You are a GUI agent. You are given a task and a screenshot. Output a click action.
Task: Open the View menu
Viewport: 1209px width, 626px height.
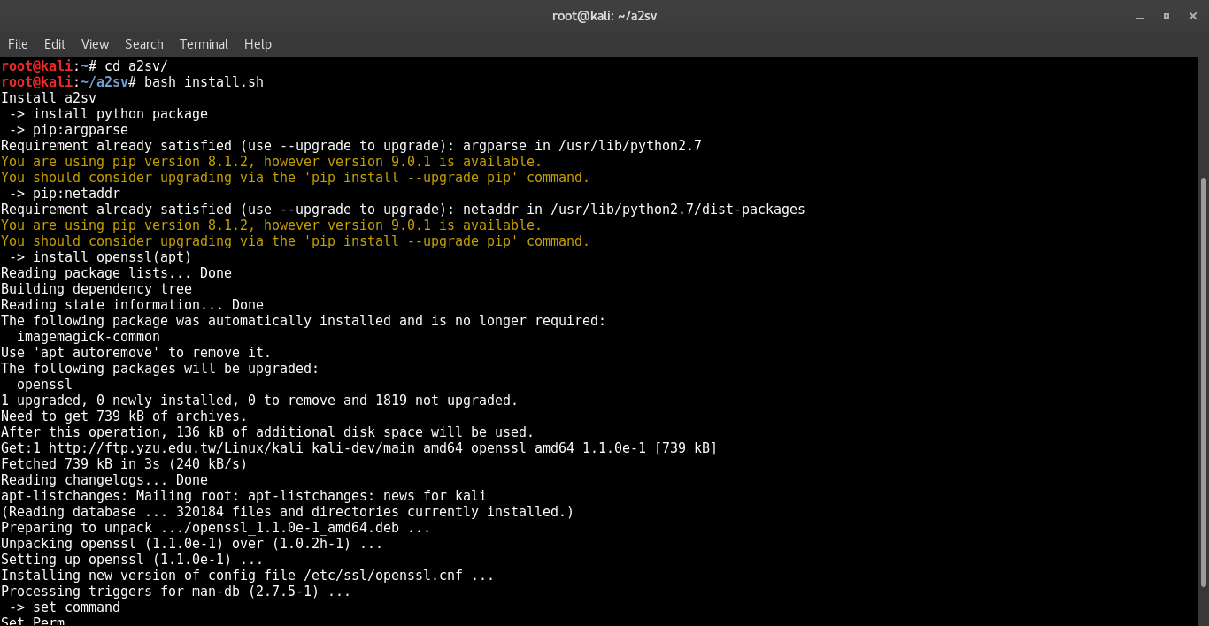[95, 43]
